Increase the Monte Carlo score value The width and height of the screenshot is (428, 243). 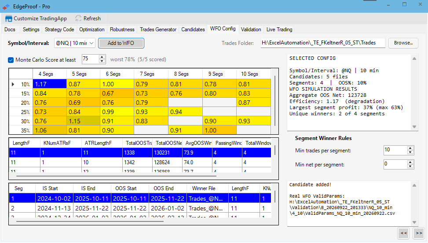(x=102, y=57)
